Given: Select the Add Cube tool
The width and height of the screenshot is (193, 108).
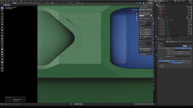Looking at the screenshot, I should pos(2,33).
